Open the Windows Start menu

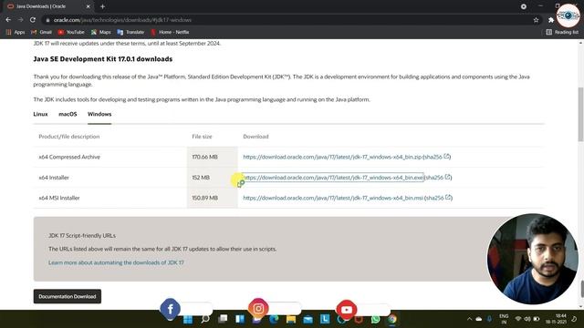click(188, 319)
